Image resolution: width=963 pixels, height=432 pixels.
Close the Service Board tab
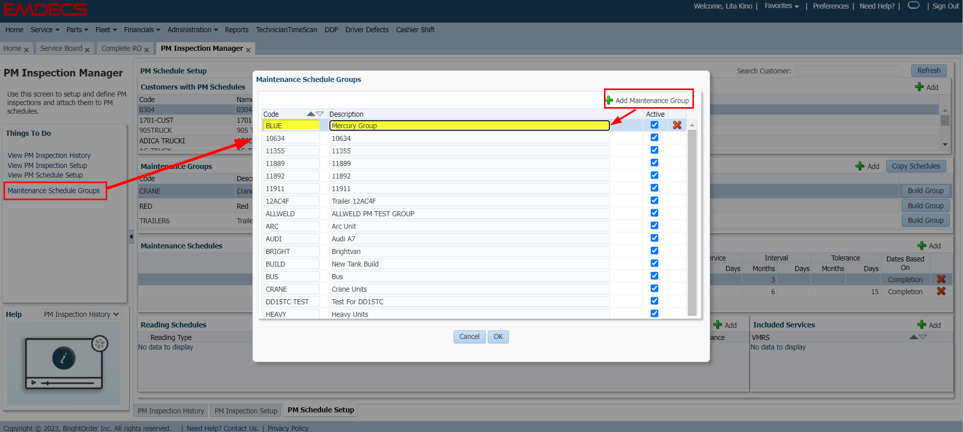87,50
